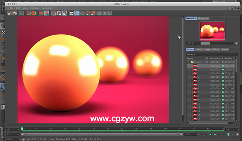
Task: Toggle the highlighted Fit to Screen toolbar icon
Action: point(47,13)
